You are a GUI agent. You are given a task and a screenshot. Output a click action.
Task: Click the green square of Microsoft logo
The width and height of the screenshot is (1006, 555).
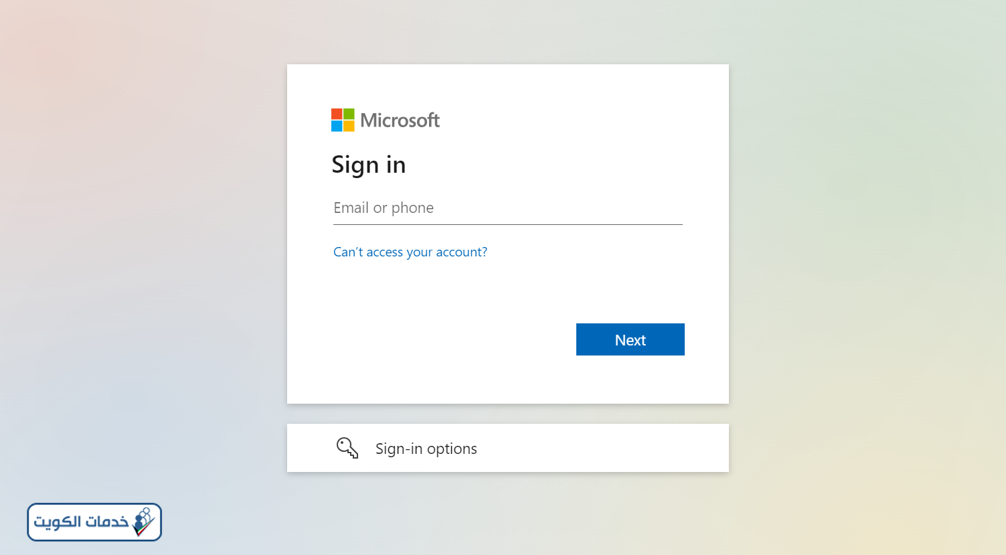[349, 114]
